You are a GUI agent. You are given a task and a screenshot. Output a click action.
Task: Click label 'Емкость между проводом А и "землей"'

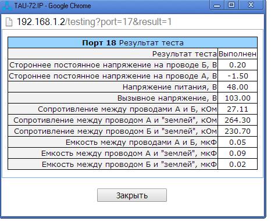[129, 154]
